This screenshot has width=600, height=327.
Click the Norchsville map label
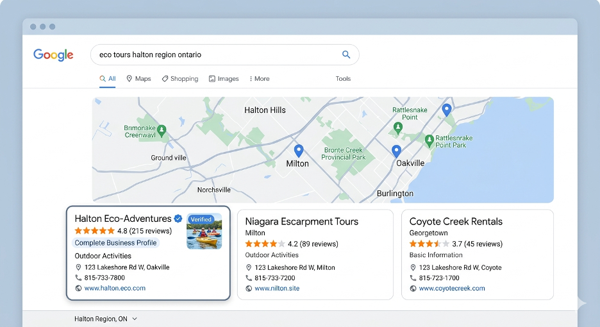214,190
